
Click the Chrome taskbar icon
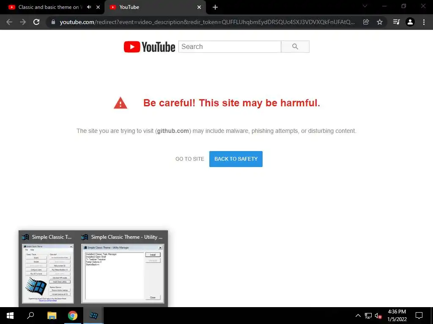coord(73,316)
